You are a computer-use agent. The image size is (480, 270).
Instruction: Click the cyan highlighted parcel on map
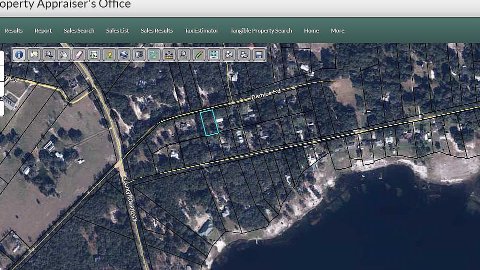(209, 123)
